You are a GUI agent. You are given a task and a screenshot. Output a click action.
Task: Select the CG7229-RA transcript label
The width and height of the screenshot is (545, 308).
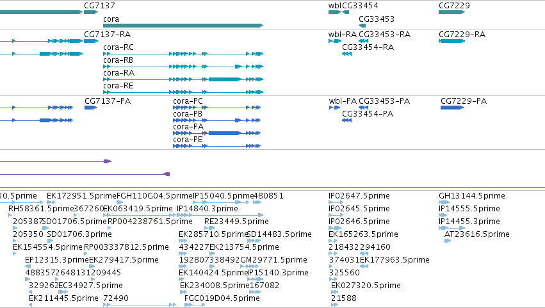462,35
